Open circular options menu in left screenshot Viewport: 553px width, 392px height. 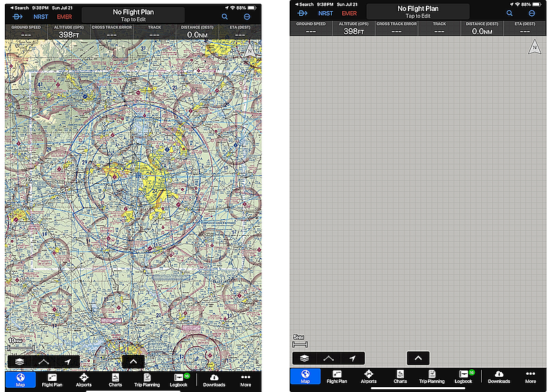coord(247,17)
